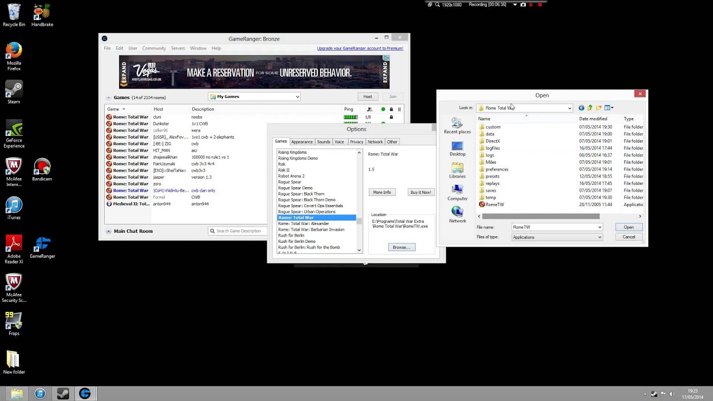Screen dimensions: 713x401
Task: Click the More Info button
Action: pos(382,192)
